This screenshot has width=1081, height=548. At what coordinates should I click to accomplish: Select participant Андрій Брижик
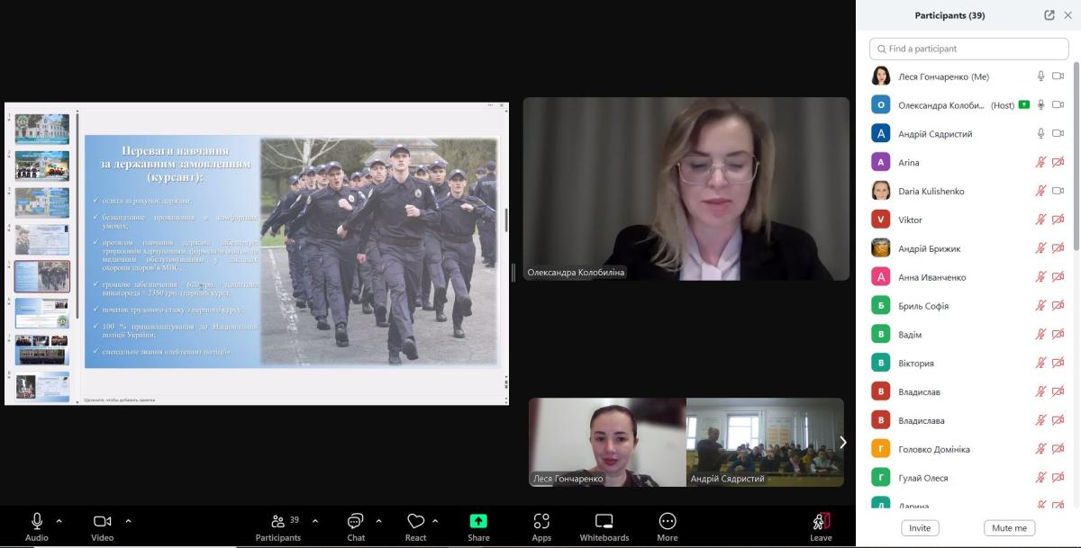pos(968,248)
